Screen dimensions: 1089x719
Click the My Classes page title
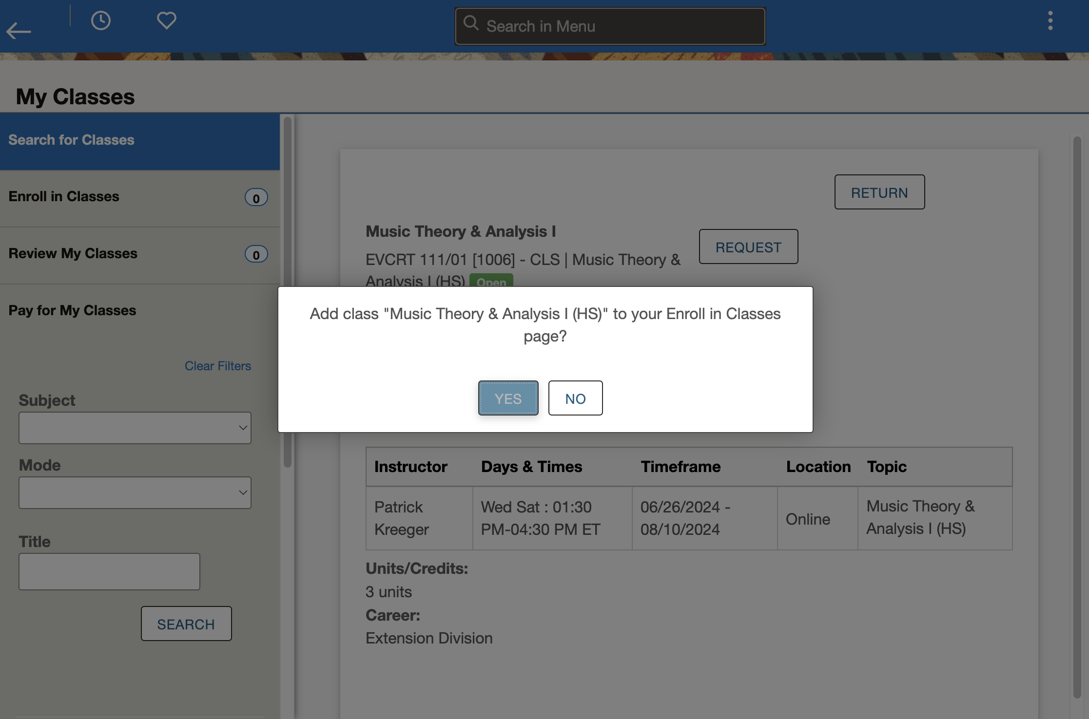75,96
